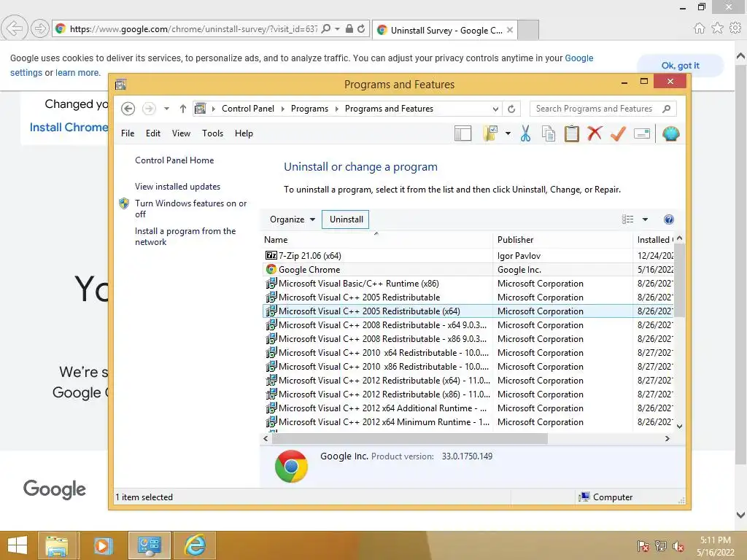
Task: Select the 7-Zip 21.06 (x64) entry
Action: [x=468, y=256]
